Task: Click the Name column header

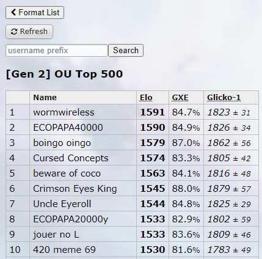Action: point(45,98)
